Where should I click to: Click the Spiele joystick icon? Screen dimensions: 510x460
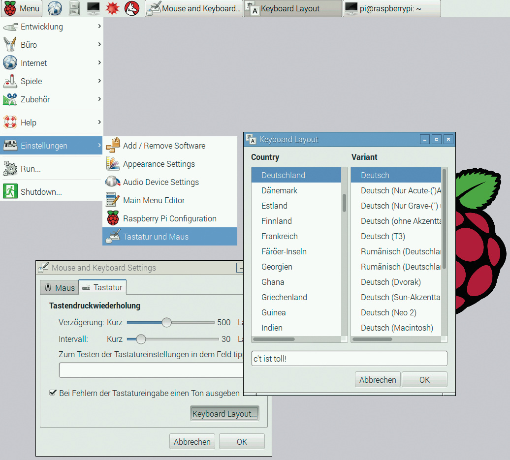(10, 81)
